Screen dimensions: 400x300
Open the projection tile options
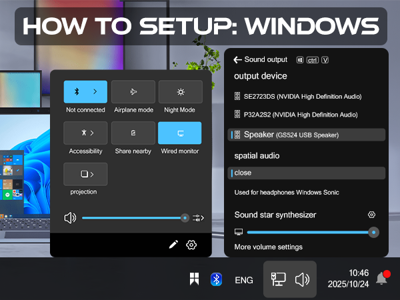pos(85,174)
